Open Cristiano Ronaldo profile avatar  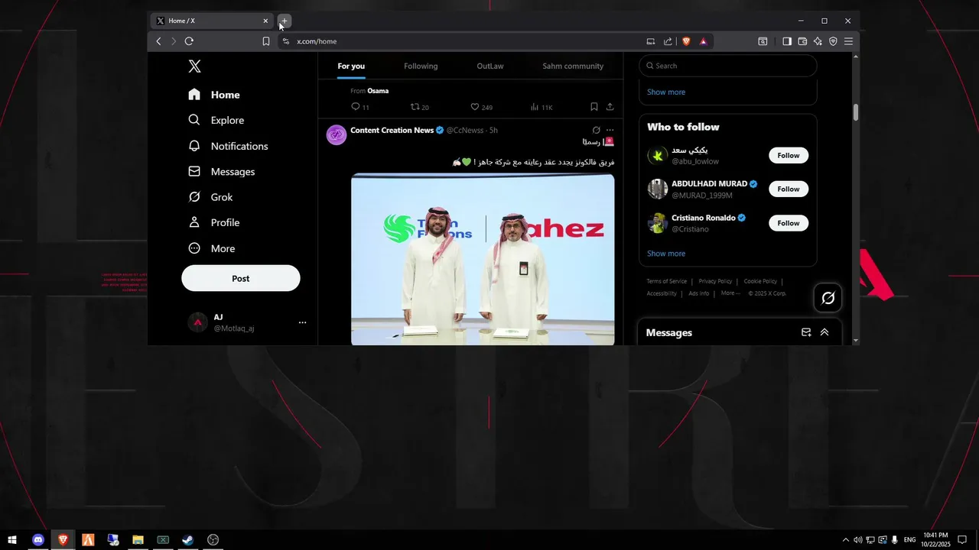pyautogui.click(x=658, y=223)
